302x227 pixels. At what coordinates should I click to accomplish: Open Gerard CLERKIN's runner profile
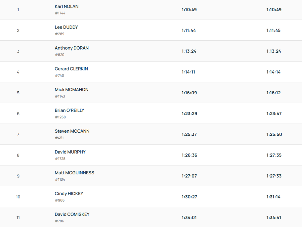71,69
